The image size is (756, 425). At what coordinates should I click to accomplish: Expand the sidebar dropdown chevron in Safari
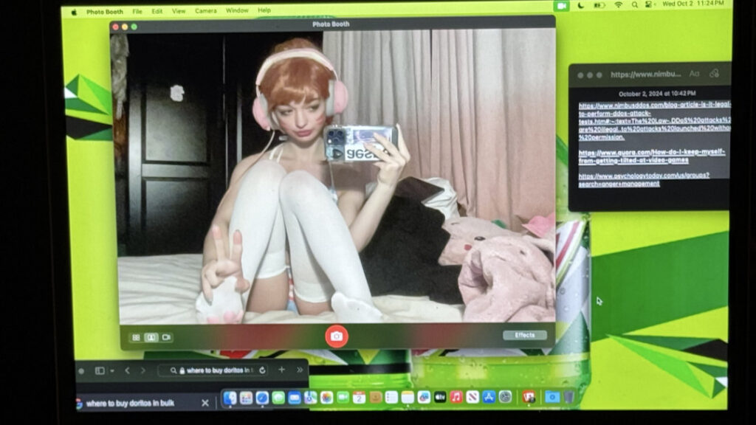[x=112, y=370]
